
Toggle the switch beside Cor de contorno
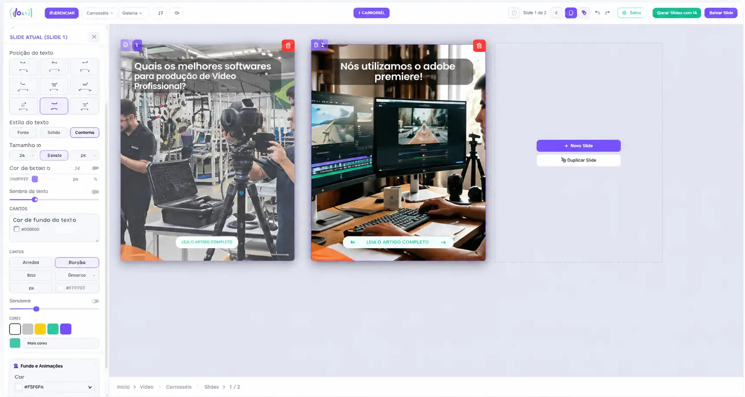point(95,168)
